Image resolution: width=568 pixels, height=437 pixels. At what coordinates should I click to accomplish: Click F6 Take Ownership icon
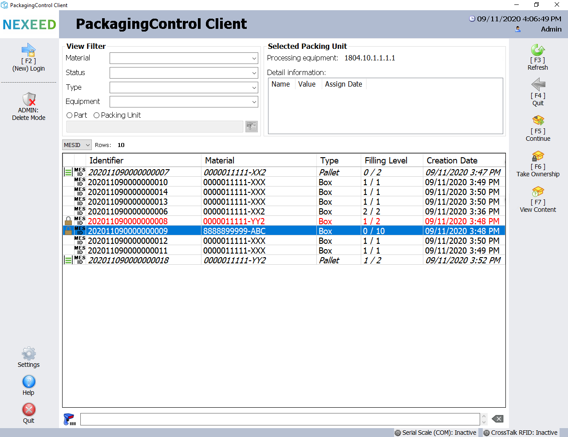tap(538, 156)
